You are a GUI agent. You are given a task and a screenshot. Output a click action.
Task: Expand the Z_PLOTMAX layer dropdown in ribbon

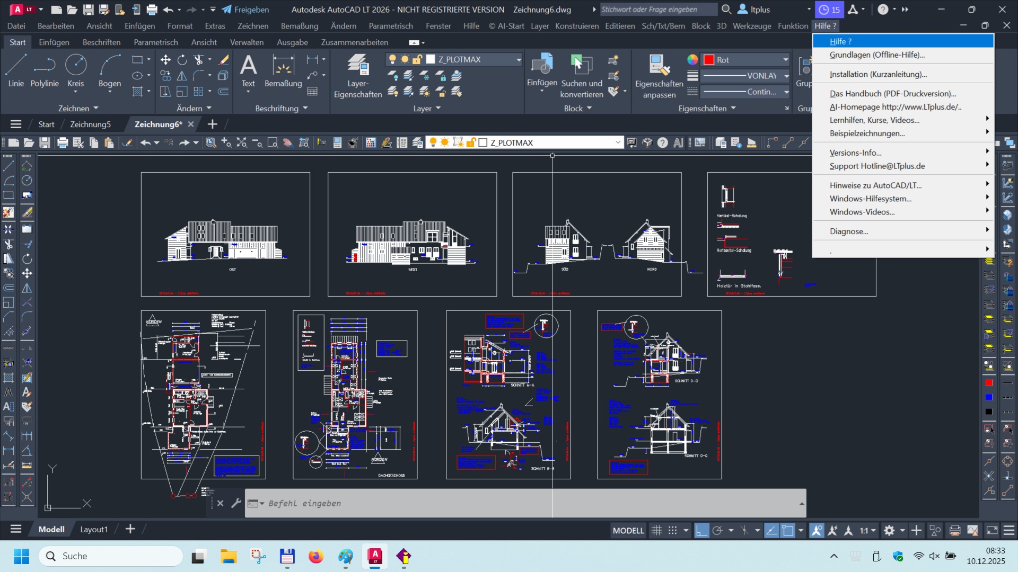[519, 60]
